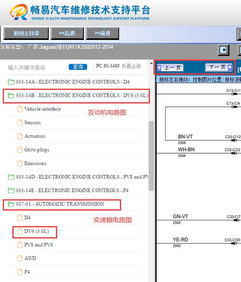The image size is (241, 282).
Task: Click folder icon beside 303-14E
Action: coord(11,191)
